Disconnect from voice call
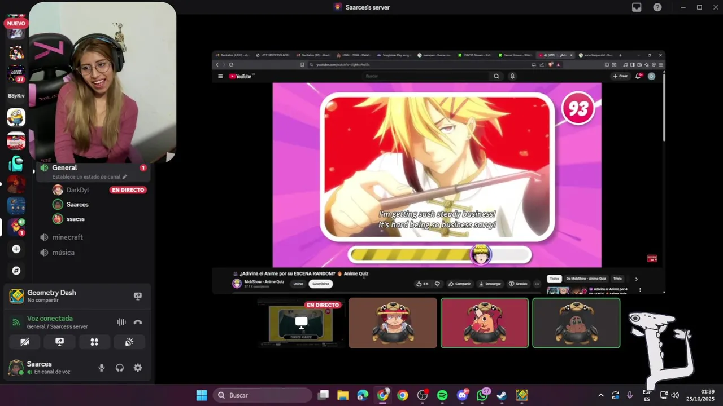Image resolution: width=723 pixels, height=406 pixels. tap(138, 322)
